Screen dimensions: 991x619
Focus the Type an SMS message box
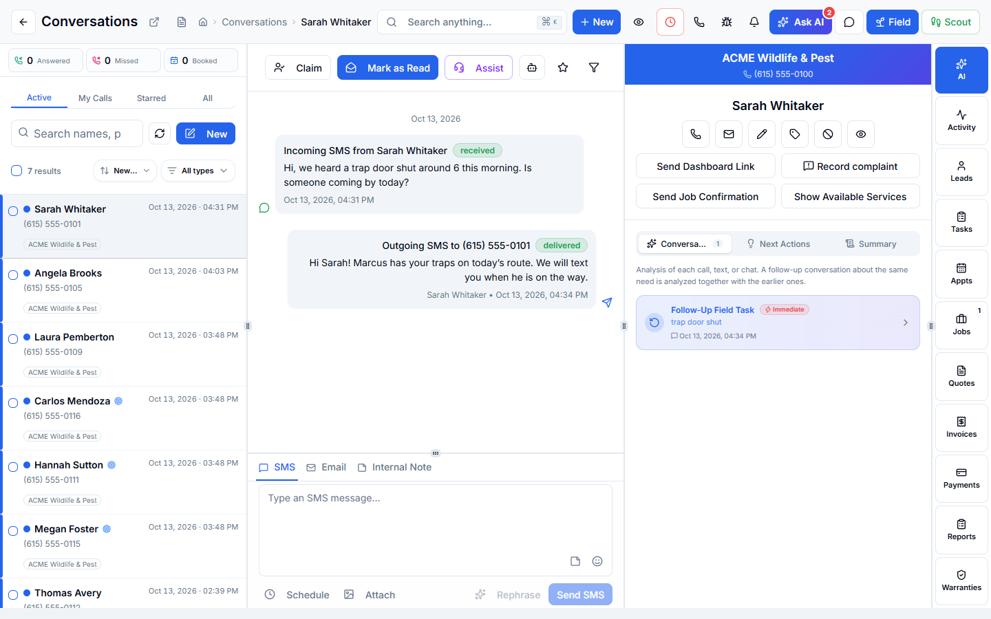point(436,530)
